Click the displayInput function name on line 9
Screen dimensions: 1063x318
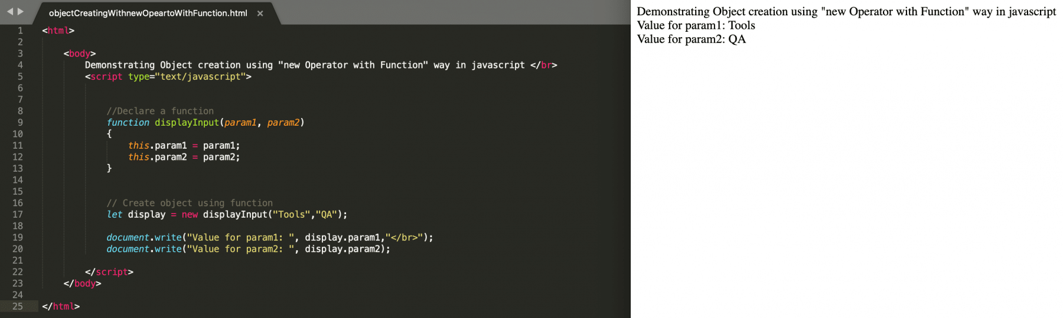(187, 122)
